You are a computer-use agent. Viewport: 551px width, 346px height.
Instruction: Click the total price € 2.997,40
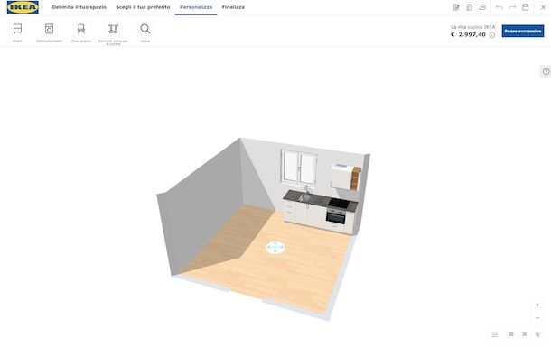[x=469, y=34]
